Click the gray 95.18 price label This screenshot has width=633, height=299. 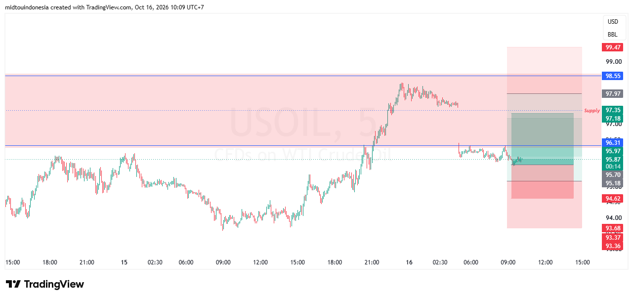pyautogui.click(x=612, y=183)
